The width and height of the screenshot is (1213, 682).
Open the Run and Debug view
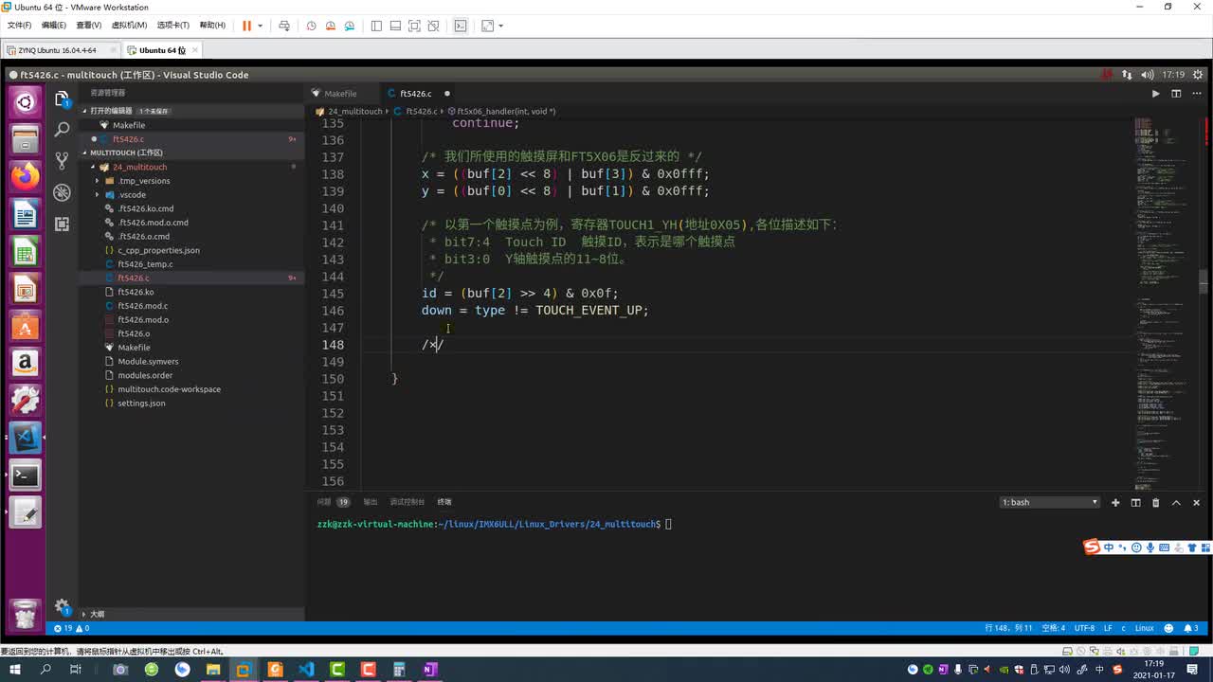point(63,192)
